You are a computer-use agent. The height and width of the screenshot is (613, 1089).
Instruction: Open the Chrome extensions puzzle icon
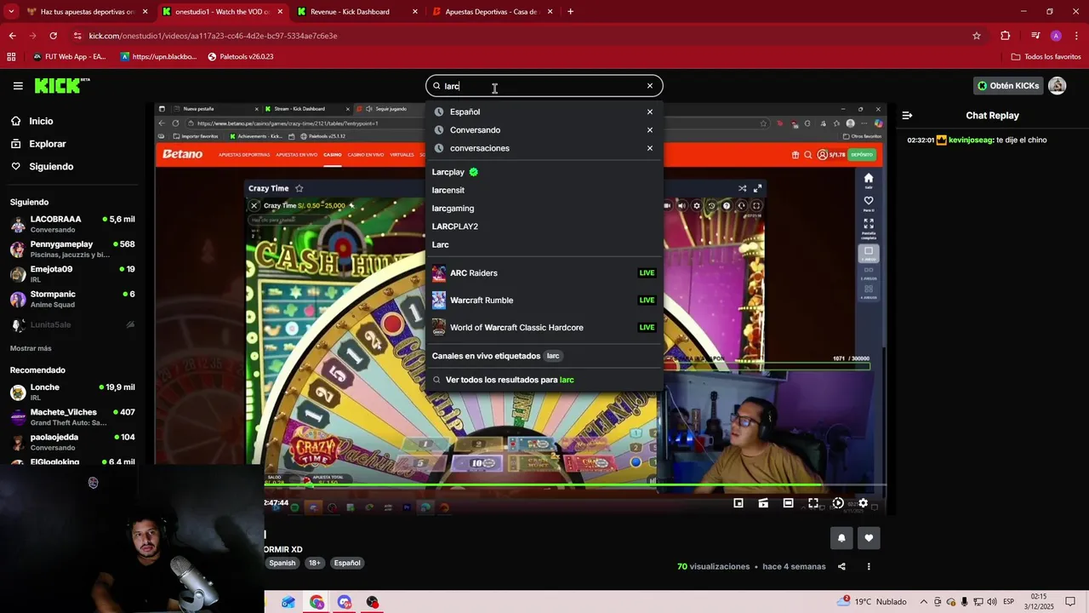pos(1005,36)
